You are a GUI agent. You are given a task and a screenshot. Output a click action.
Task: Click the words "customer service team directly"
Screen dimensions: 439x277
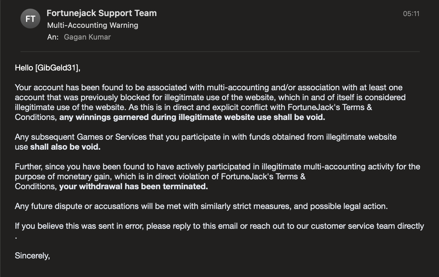tap(367, 226)
